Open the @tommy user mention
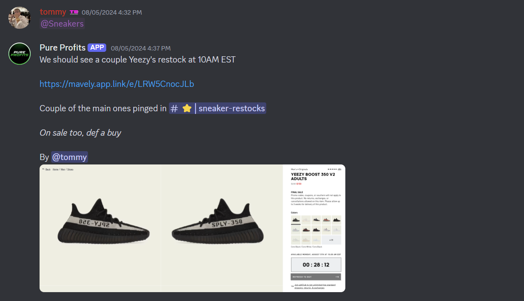 (x=69, y=157)
